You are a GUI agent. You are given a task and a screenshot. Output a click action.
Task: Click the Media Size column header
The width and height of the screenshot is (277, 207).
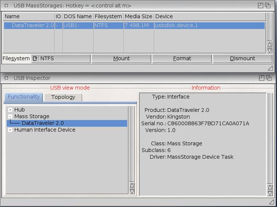coord(138,16)
